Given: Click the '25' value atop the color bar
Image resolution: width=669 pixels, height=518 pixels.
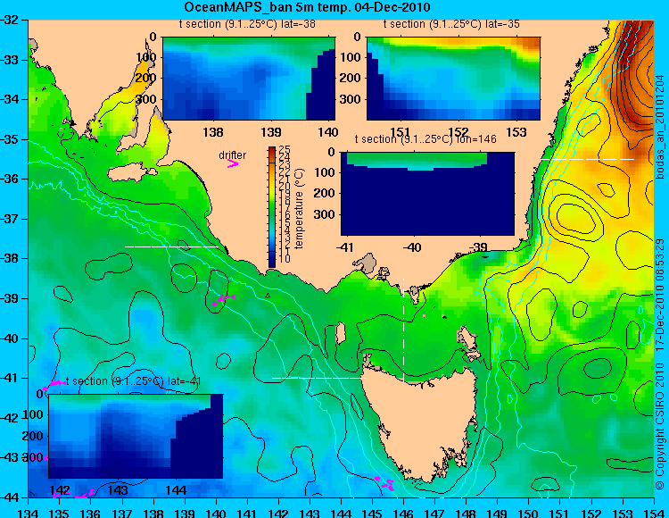Looking at the screenshot, I should [285, 150].
